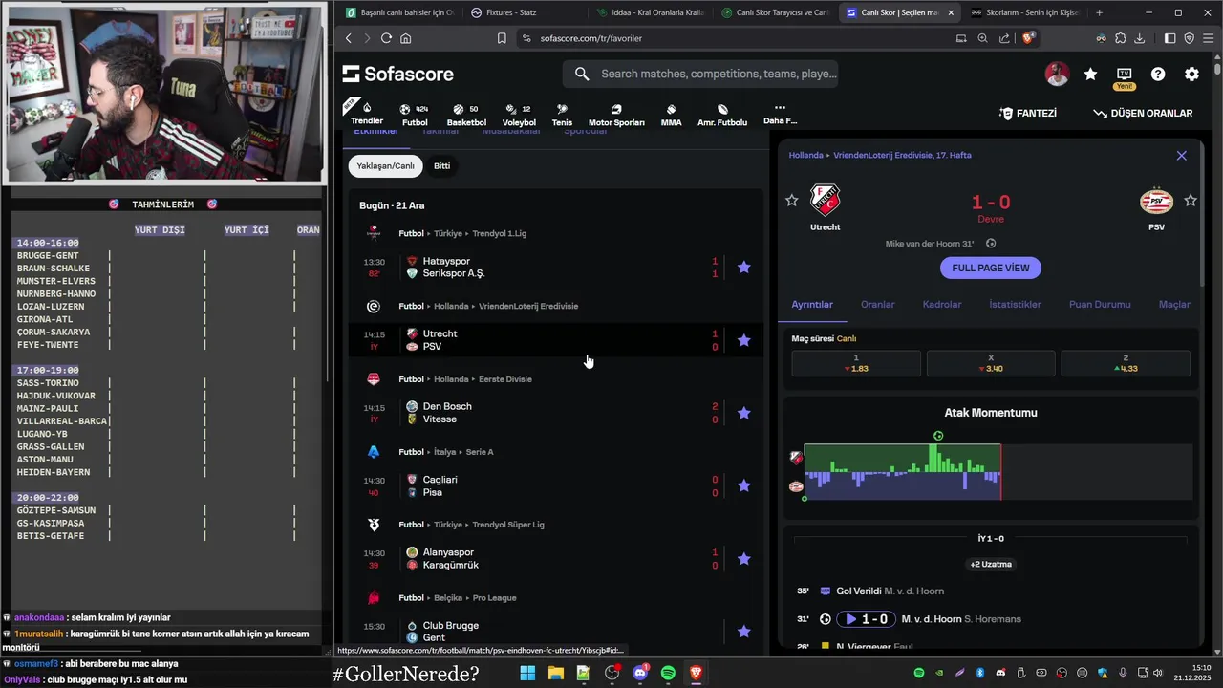The width and height of the screenshot is (1223, 688).
Task: Select home win odds 1.83
Action: (856, 363)
